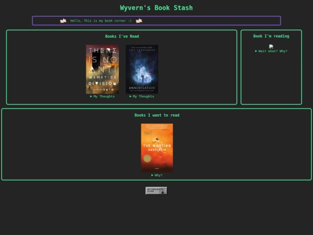Click the book icon left of the greeting
313x235 pixels.
pyautogui.click(x=63, y=20)
